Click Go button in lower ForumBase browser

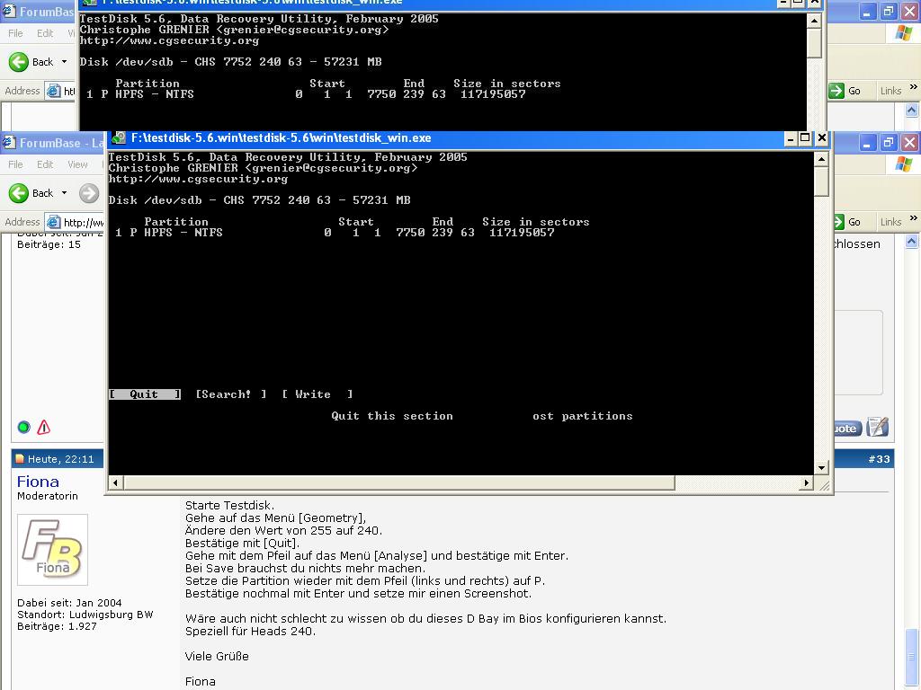point(847,222)
